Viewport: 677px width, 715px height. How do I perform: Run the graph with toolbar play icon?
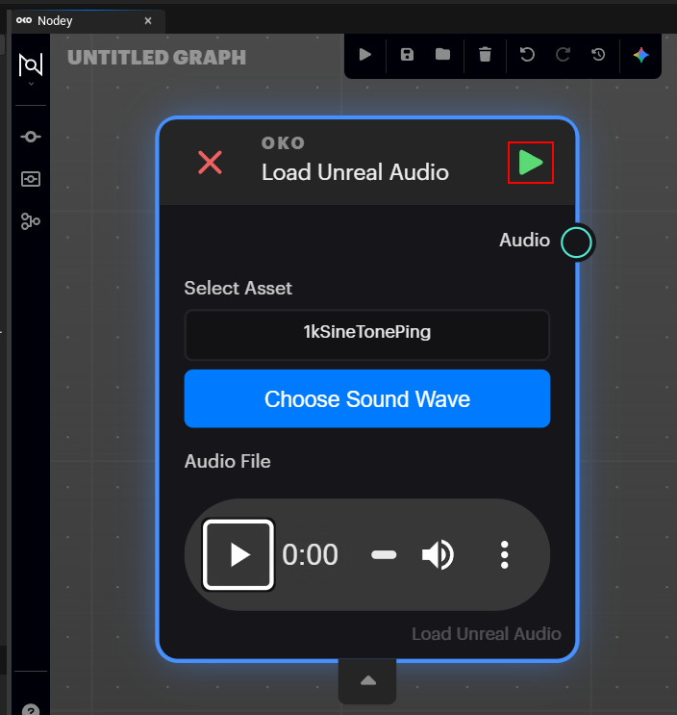(x=364, y=55)
